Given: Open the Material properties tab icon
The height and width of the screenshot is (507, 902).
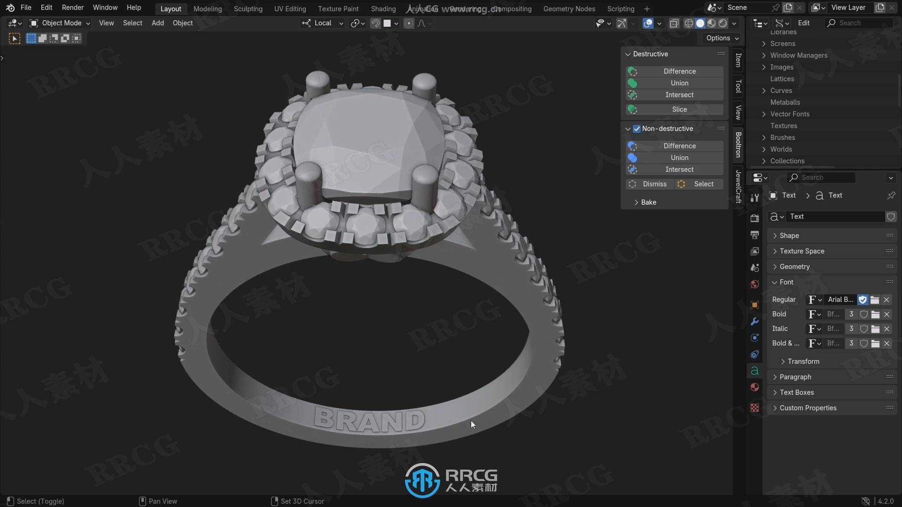Looking at the screenshot, I should [754, 387].
